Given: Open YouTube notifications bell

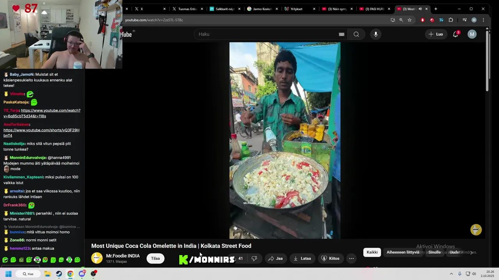Looking at the screenshot, I should pyautogui.click(x=455, y=34).
